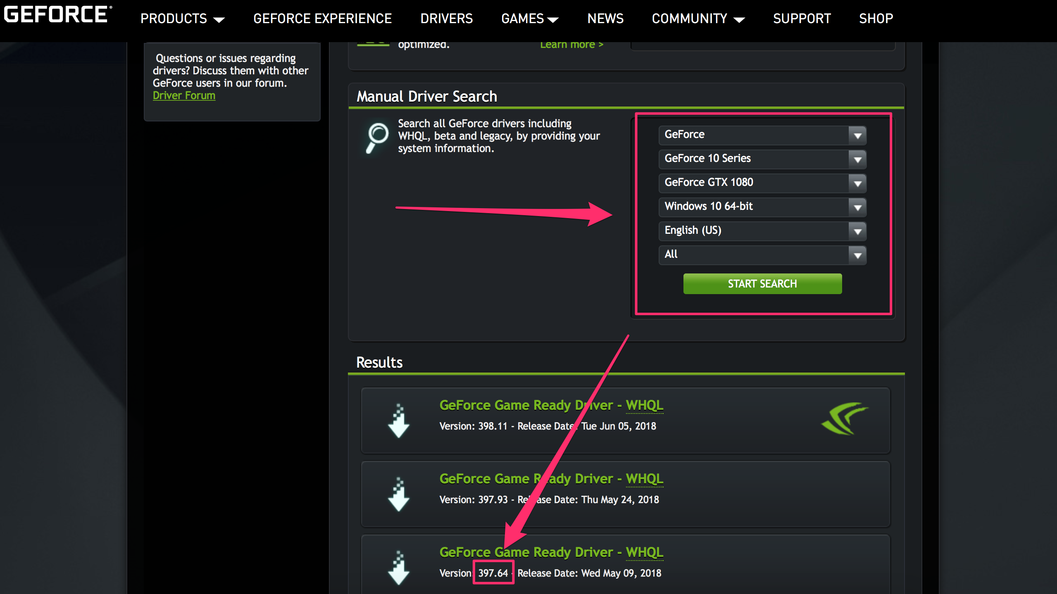Visit the Shop page
Viewport: 1057px width, 594px height.
[876, 19]
